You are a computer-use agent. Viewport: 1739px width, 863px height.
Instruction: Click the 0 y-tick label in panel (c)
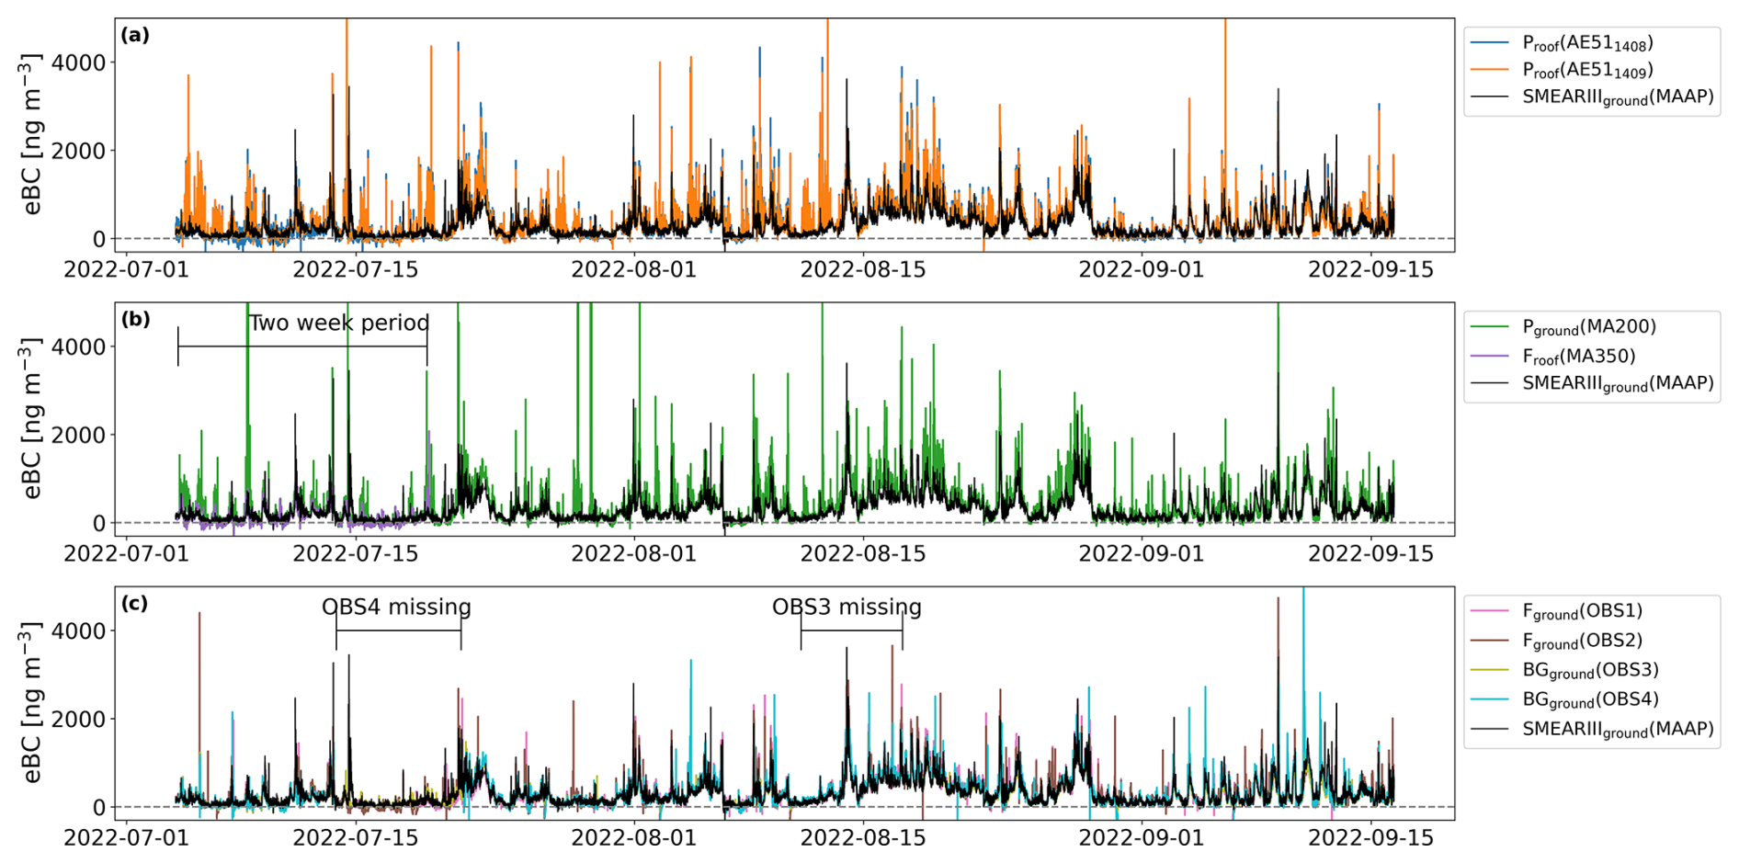(99, 807)
